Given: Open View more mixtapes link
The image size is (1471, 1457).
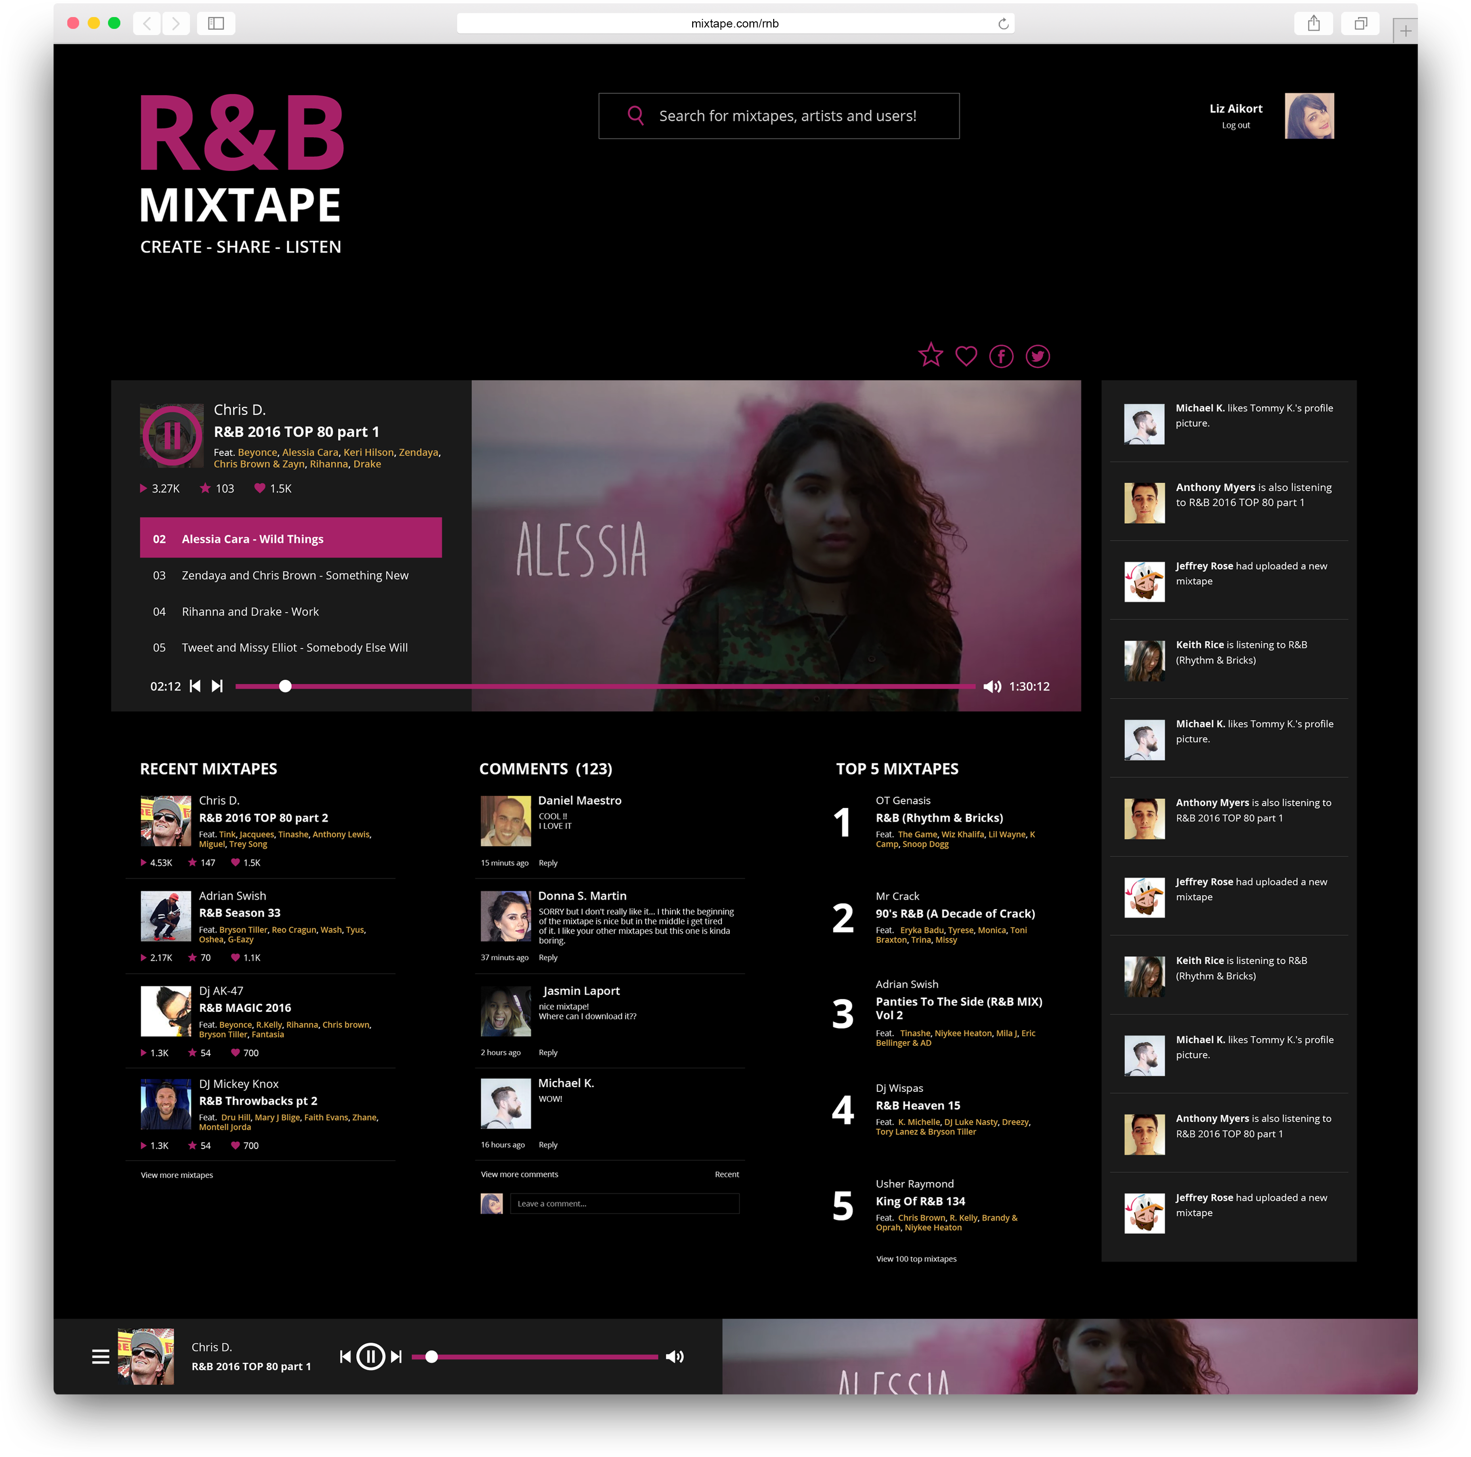Looking at the screenshot, I should click(177, 1175).
